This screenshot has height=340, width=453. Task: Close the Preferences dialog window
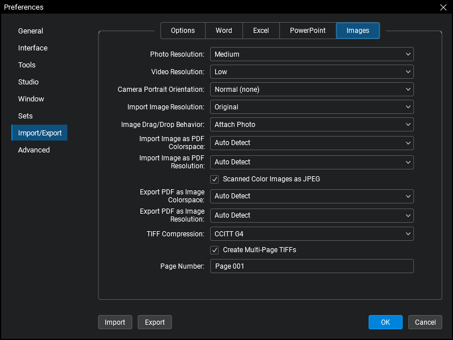(443, 7)
